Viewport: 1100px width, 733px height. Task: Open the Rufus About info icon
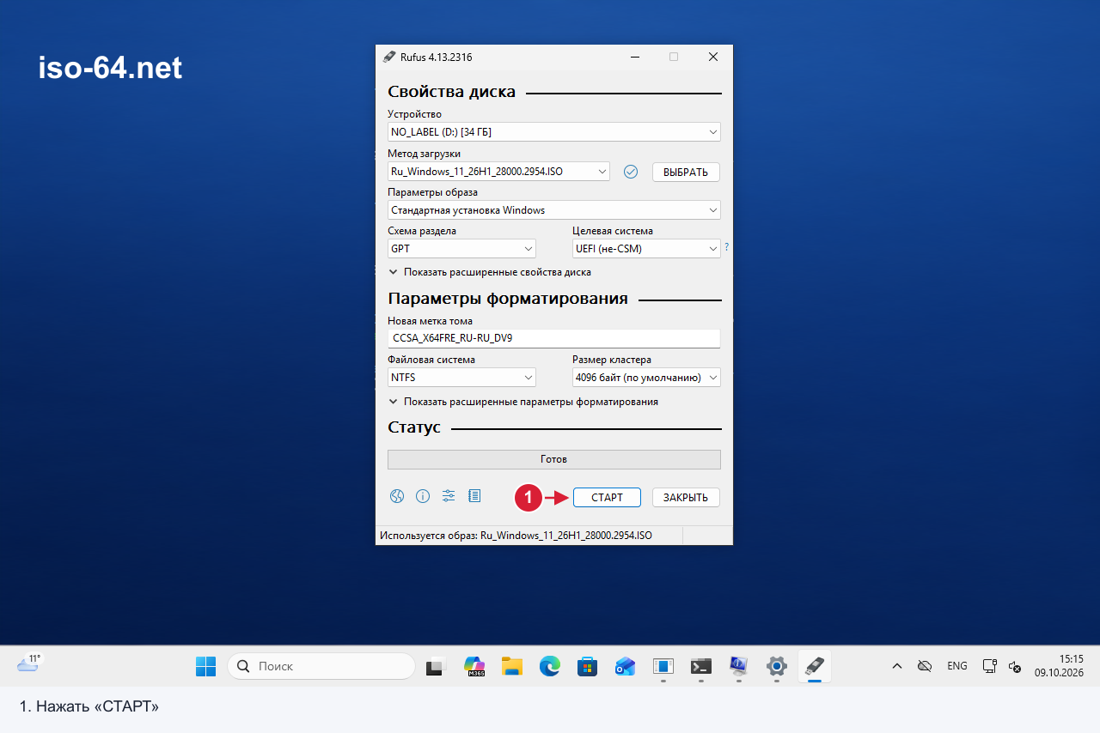point(423,496)
